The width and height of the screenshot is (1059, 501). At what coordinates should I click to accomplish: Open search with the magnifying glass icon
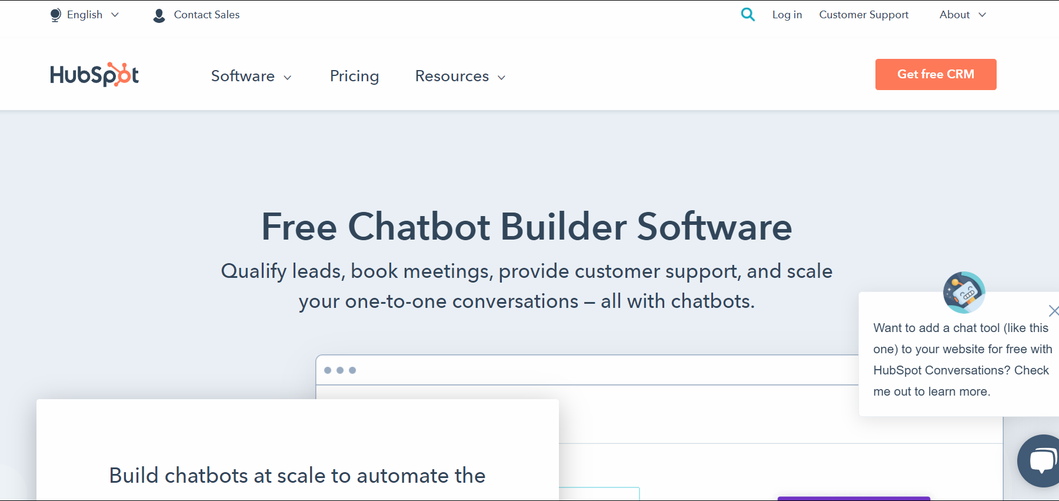748,15
